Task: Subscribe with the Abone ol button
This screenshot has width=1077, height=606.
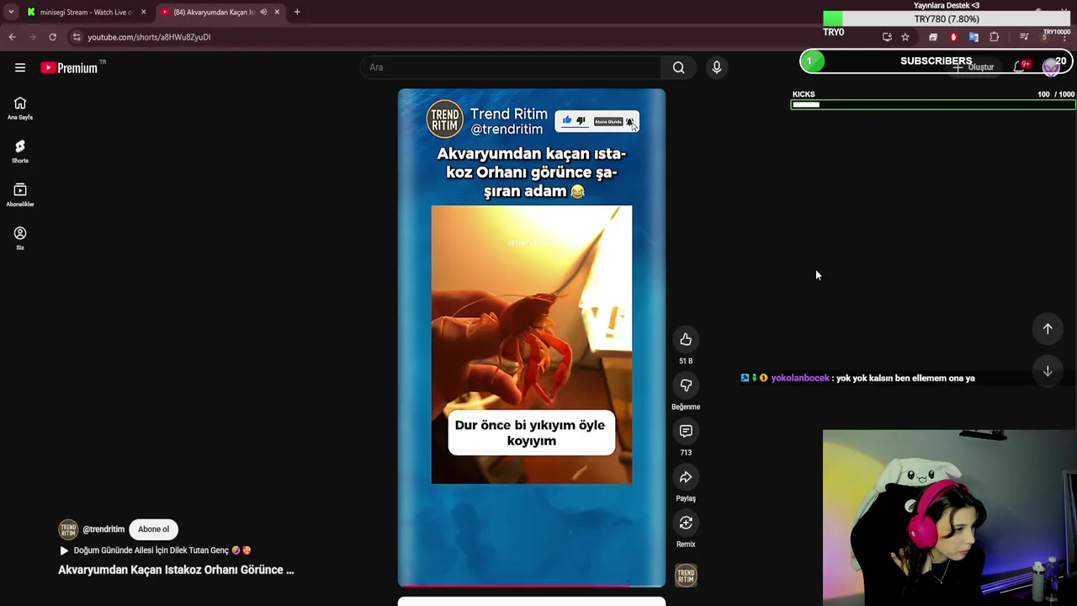Action: 153,529
